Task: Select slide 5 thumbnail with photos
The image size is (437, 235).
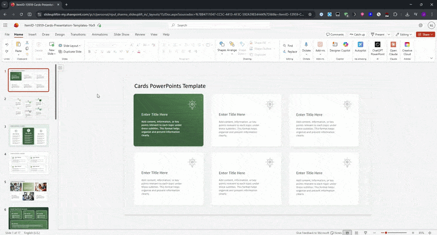Action: [29, 191]
